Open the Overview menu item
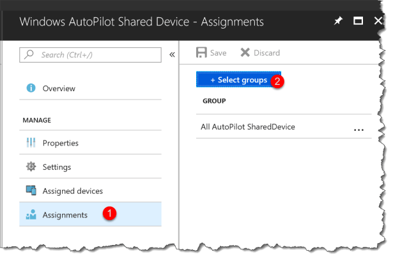This screenshot has width=393, height=259. tap(59, 88)
